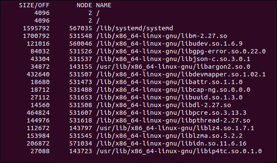This screenshot has width=277, height=163.
Task: Click the libpthread-2.27.so path
Action: [173, 120]
